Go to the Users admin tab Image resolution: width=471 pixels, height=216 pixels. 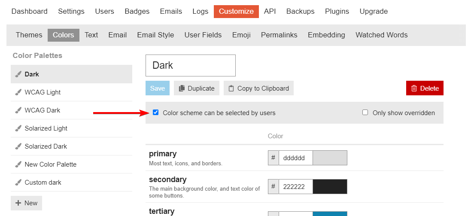[x=104, y=12]
